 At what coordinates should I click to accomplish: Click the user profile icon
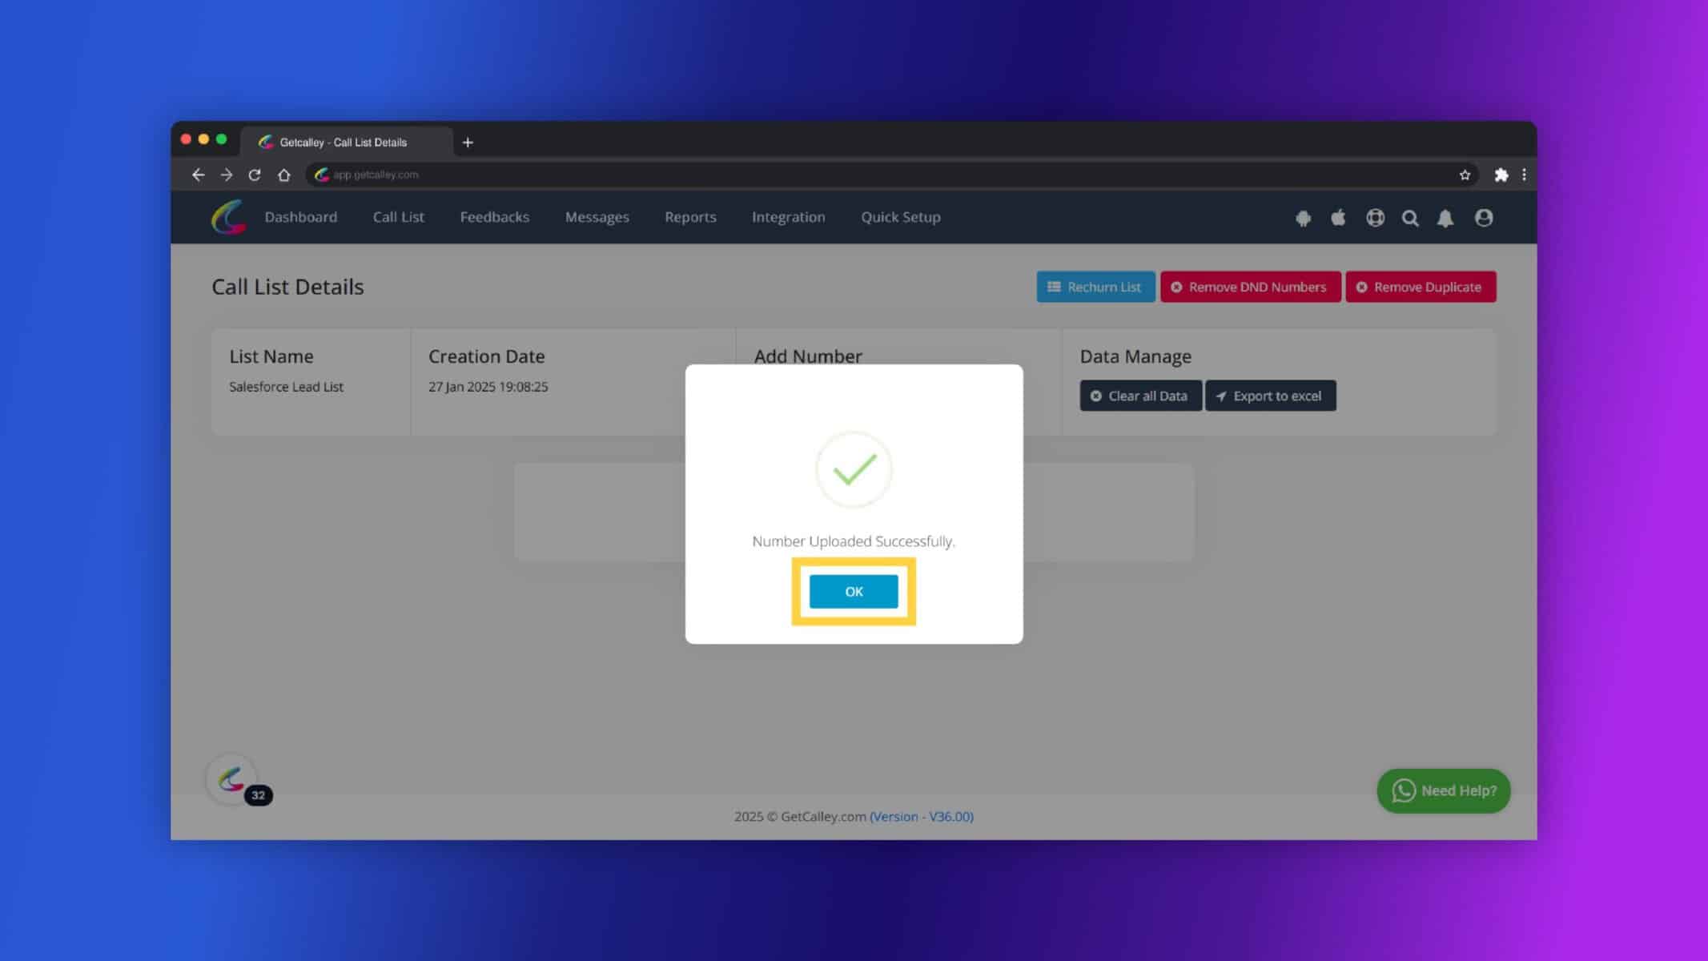[x=1484, y=217]
